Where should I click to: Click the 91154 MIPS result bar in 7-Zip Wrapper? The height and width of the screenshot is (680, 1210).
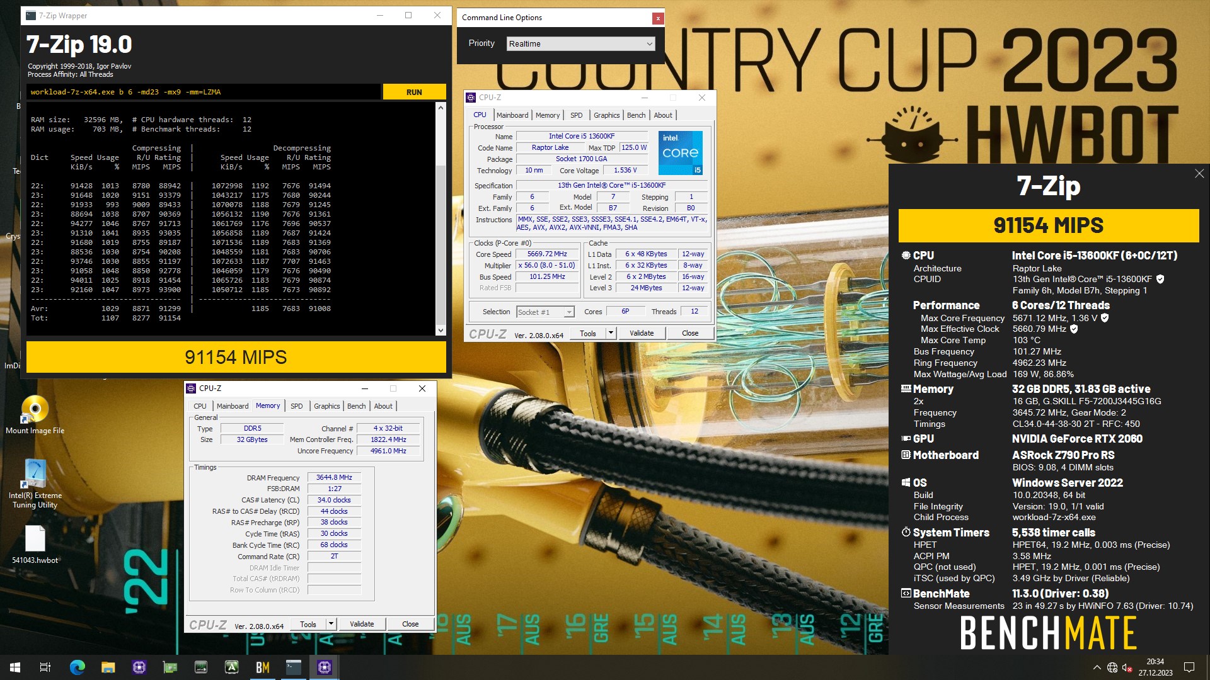click(x=236, y=357)
